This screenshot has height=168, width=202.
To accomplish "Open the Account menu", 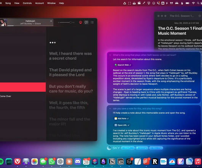I will [x=39, y=3].
